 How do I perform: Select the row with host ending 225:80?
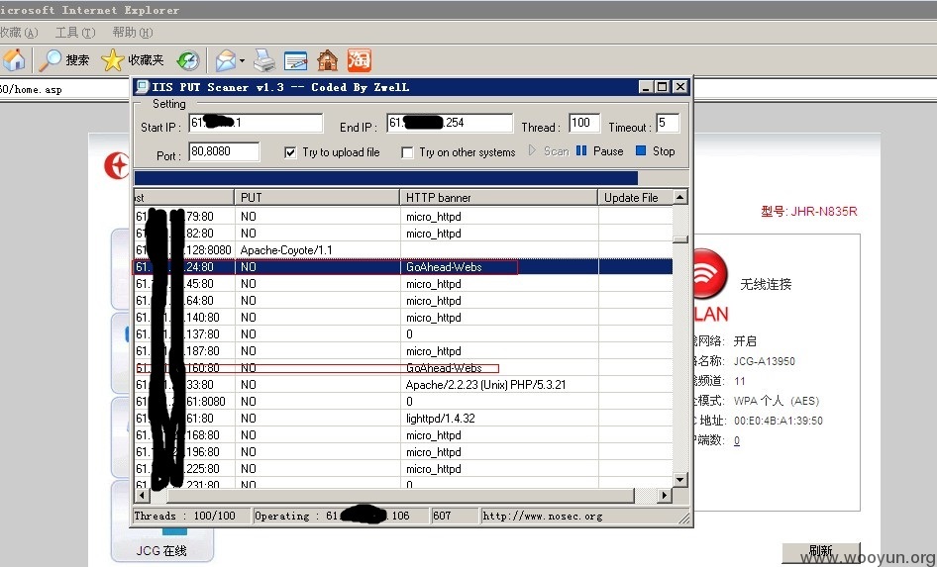coord(403,468)
